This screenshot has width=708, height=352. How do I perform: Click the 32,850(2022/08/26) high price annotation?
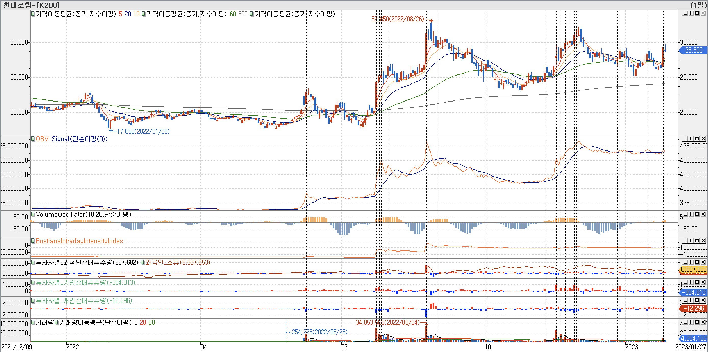click(397, 19)
